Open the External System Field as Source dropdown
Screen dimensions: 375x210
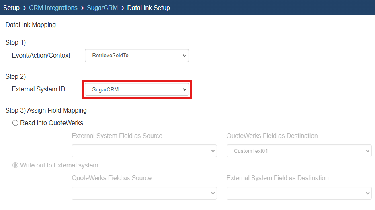(144, 151)
